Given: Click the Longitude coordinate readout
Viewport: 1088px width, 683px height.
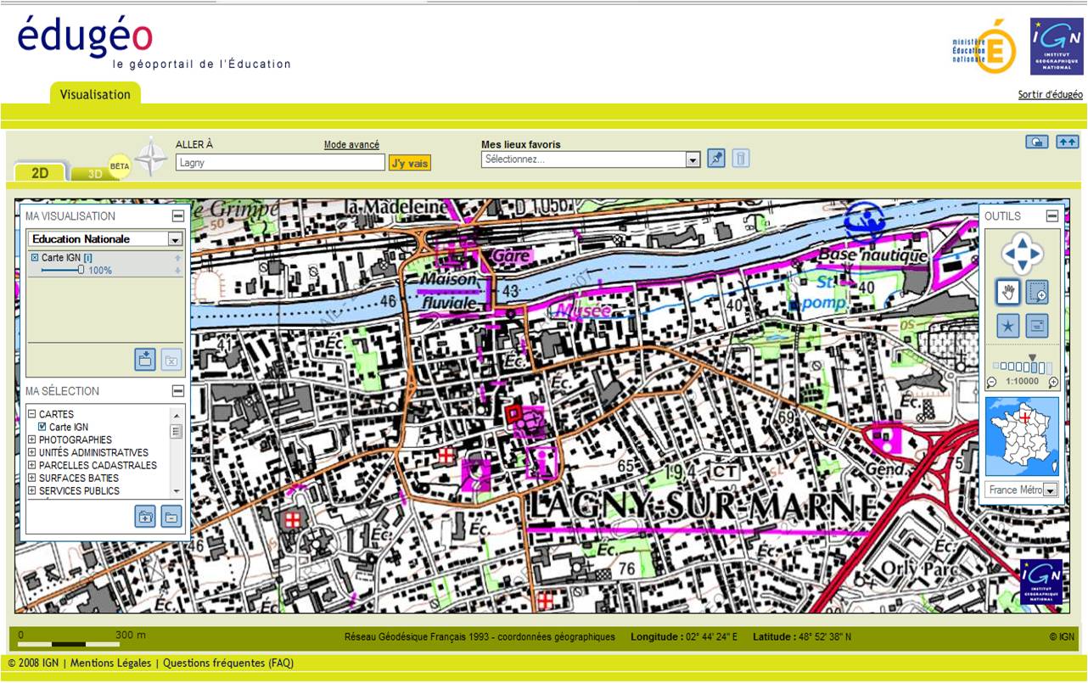Looking at the screenshot, I should (684, 636).
